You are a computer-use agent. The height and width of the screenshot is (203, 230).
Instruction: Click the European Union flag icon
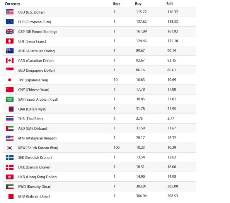(x=10, y=22)
